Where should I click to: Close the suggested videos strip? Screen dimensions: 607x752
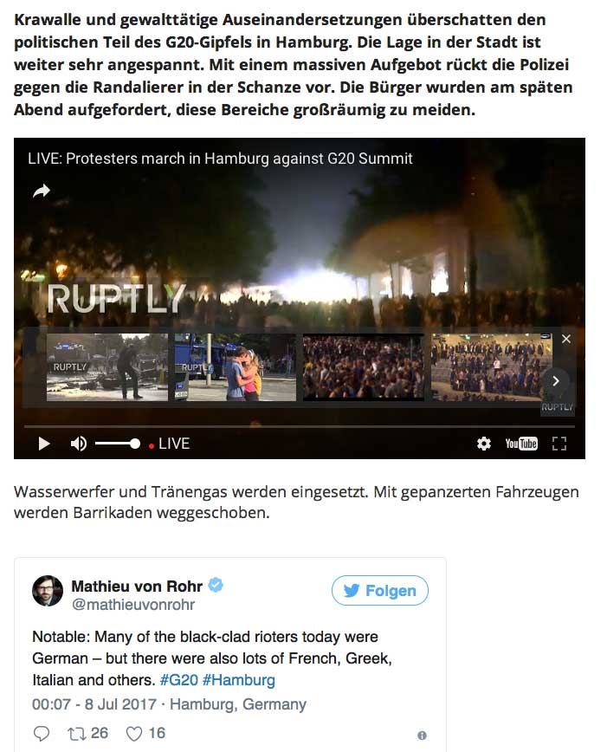click(x=566, y=339)
